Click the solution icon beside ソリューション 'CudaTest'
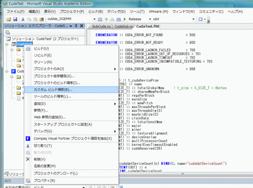253x188 pixels. pos(8,39)
